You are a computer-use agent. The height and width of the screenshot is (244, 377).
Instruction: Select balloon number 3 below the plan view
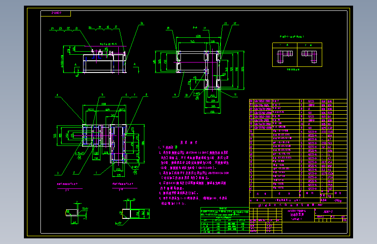tap(58, 173)
